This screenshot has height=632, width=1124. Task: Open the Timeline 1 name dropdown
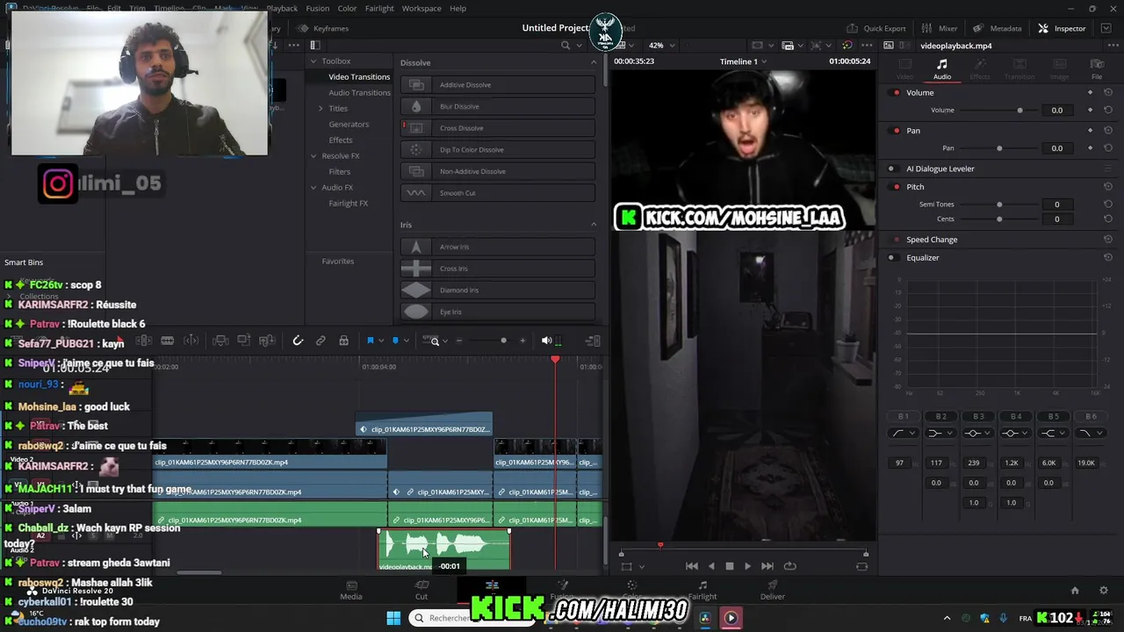point(743,61)
